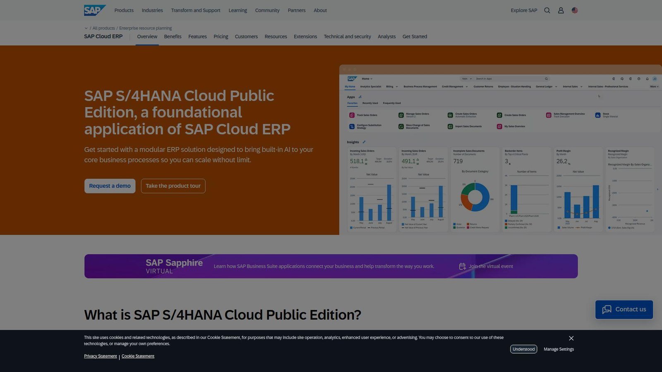Click the Contact us chat button
The width and height of the screenshot is (662, 372).
click(624, 310)
